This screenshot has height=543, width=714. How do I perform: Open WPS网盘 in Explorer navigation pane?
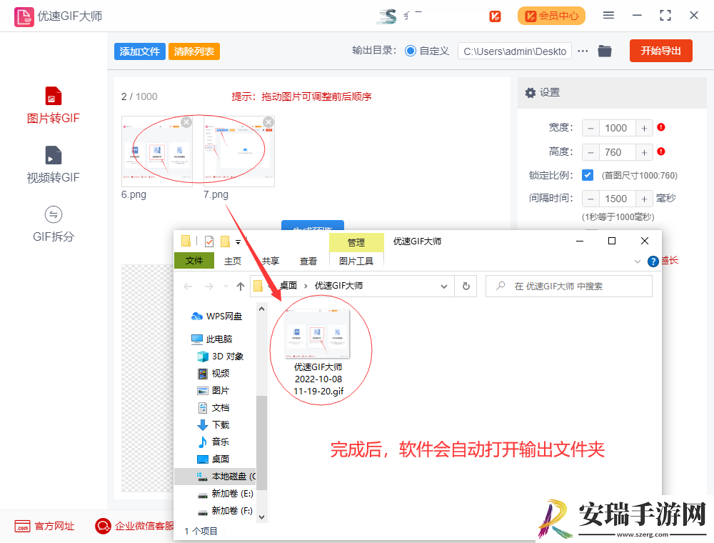click(x=217, y=316)
